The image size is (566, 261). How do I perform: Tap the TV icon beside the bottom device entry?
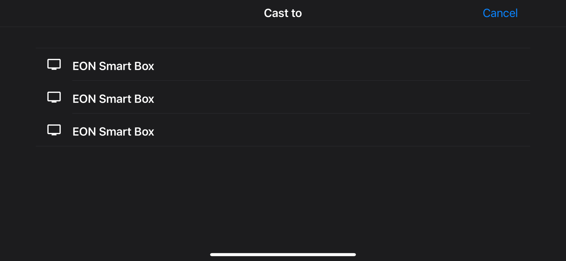click(x=54, y=130)
